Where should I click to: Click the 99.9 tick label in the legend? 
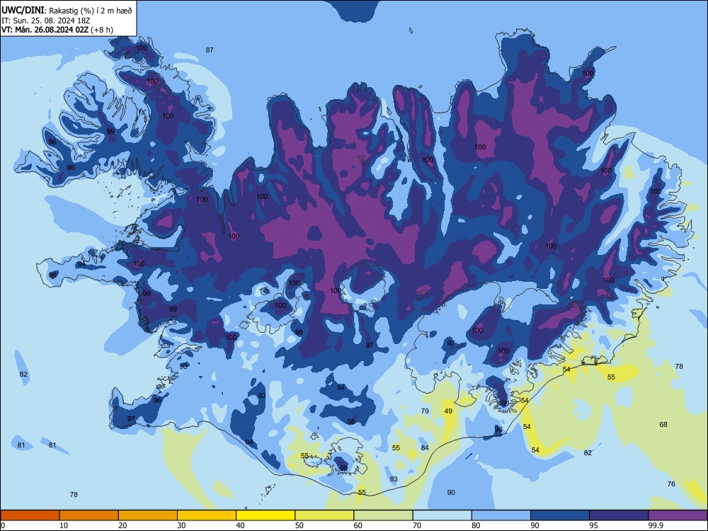click(x=656, y=525)
